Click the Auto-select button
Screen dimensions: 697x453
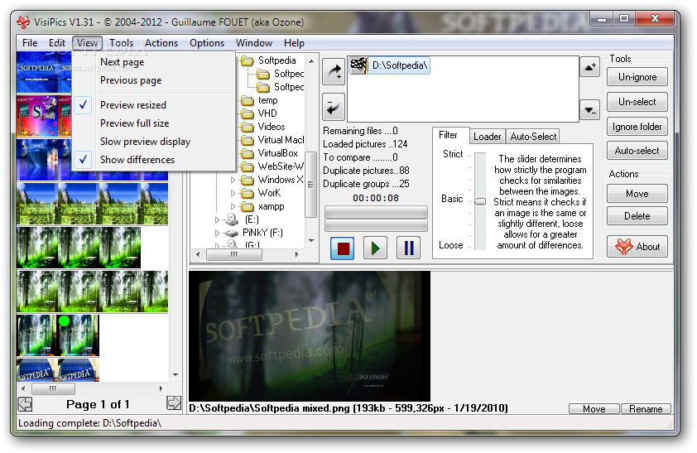click(637, 151)
